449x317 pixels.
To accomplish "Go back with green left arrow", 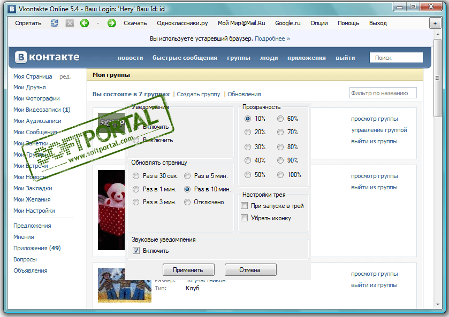I will (85, 23).
